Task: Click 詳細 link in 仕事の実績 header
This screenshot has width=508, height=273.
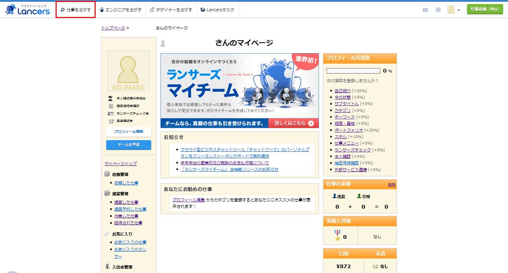Action: coord(392,185)
